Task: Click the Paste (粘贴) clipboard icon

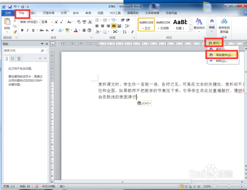Action: coord(7,22)
